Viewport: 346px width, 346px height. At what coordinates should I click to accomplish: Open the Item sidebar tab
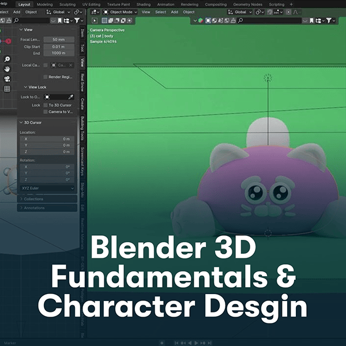coord(82,33)
